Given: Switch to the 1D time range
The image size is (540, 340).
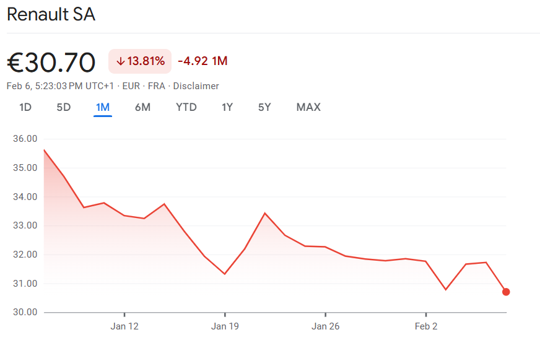Looking at the screenshot, I should click(x=25, y=107).
